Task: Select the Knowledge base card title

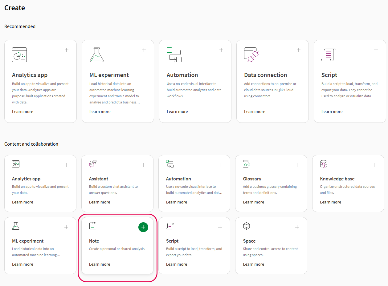Action: [337, 179]
